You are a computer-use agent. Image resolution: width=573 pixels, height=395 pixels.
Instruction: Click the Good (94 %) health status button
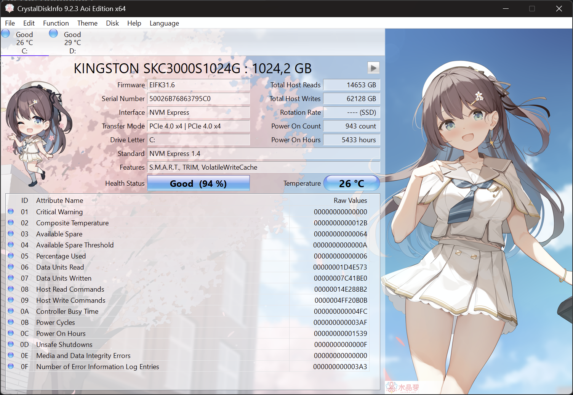pos(198,183)
